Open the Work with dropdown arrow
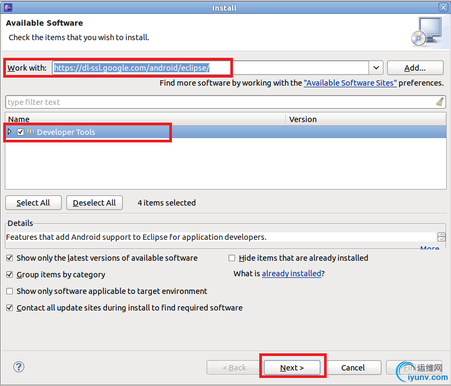Viewport: 451px width, 386px height. (376, 68)
